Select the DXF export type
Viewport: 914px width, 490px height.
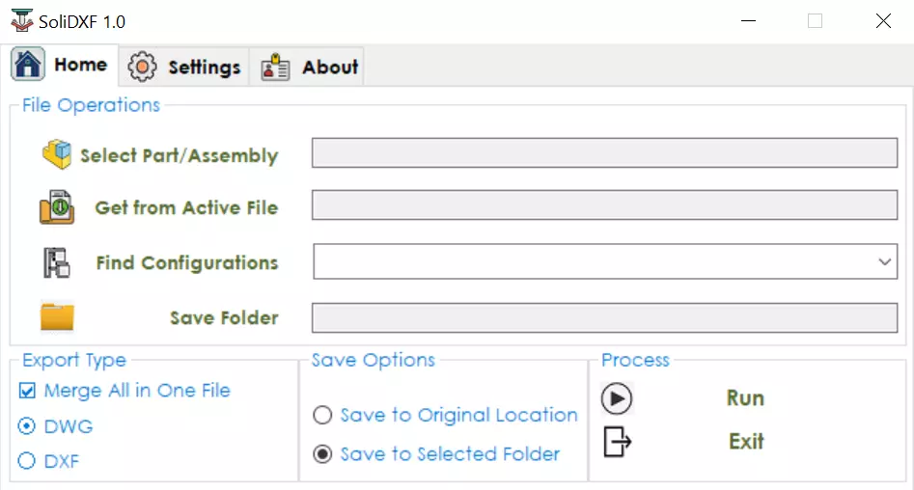27,461
